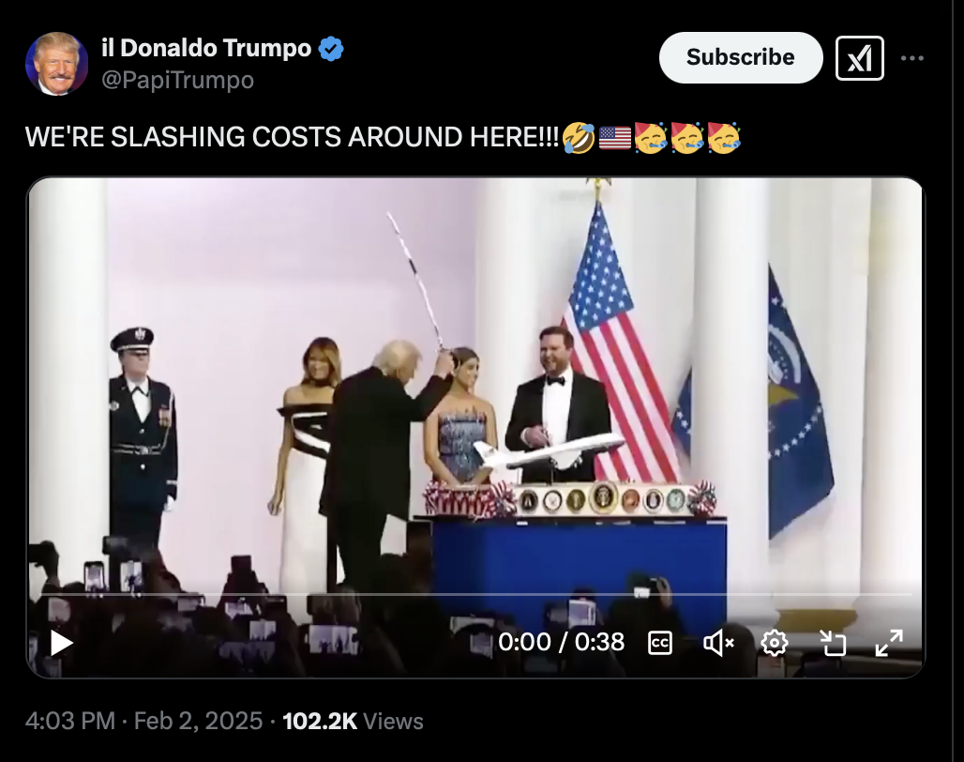Enable picture-in-picture mode for the video
Viewport: 964px width, 762px height.
(x=833, y=644)
